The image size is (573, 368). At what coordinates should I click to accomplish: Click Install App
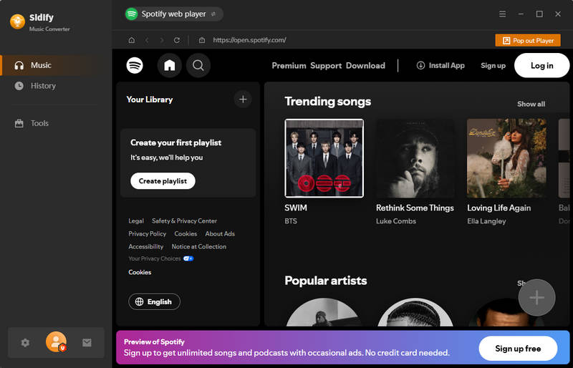tap(440, 65)
